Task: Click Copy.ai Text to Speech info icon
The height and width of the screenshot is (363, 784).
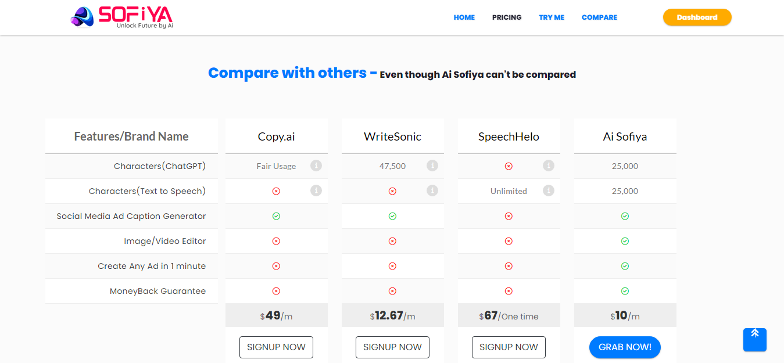Action: [316, 191]
